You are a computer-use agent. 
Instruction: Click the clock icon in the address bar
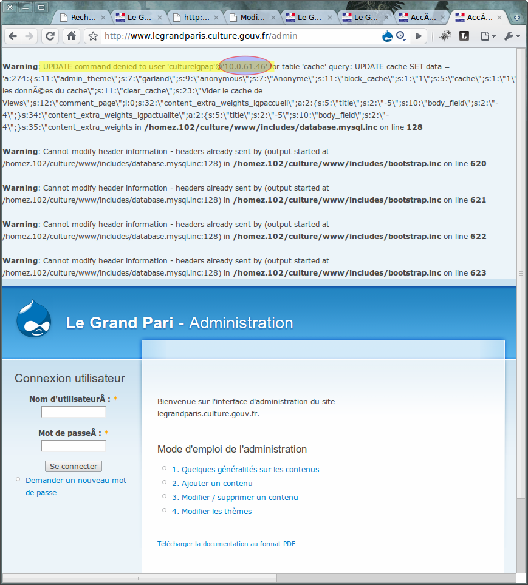point(401,36)
